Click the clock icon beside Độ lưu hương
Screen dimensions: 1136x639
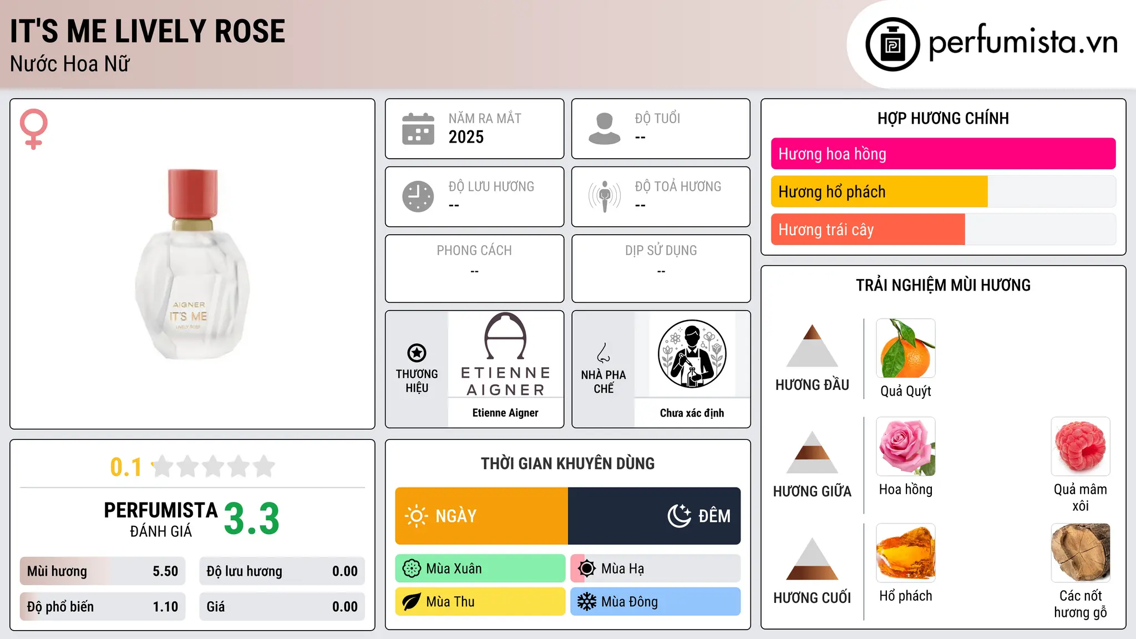418,196
